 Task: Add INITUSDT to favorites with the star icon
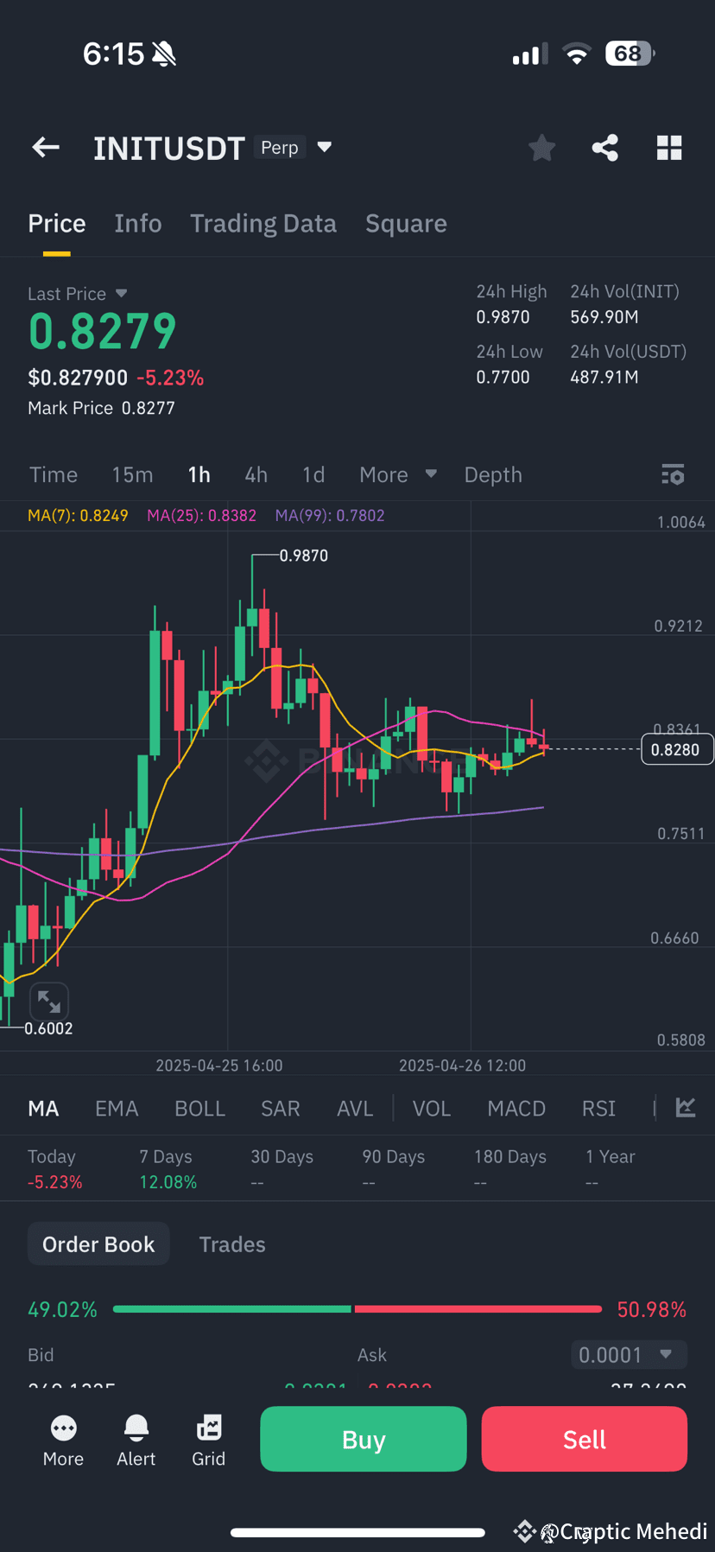click(x=542, y=148)
